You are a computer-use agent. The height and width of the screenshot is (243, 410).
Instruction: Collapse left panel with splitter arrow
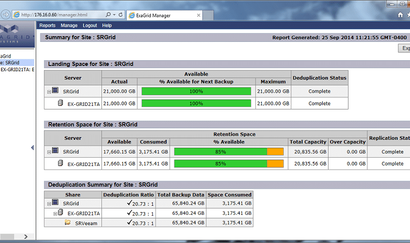[33, 147]
